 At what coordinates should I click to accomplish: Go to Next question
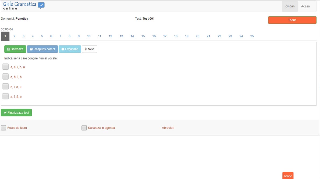click(x=89, y=49)
